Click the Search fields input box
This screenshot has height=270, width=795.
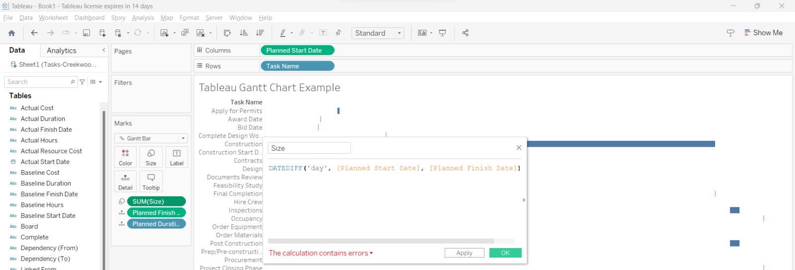point(41,82)
